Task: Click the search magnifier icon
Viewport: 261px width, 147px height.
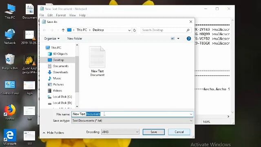Action: [188, 30]
